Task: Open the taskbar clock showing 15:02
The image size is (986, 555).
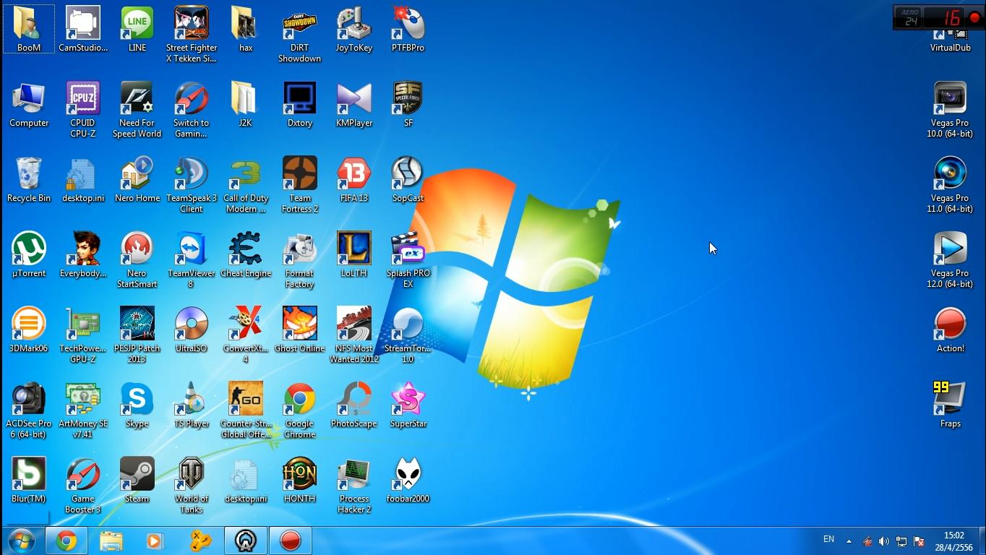Action: 954,541
